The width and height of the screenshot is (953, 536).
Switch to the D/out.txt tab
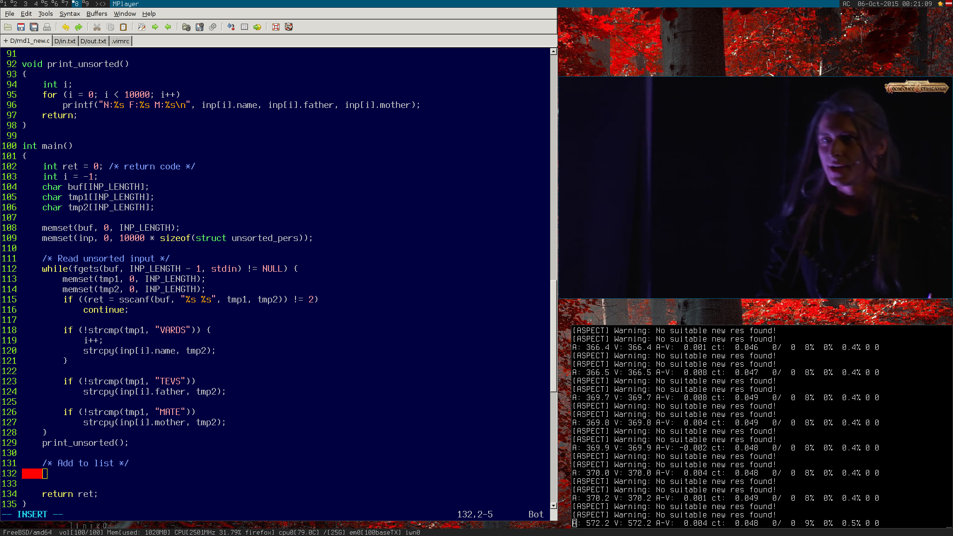point(93,41)
